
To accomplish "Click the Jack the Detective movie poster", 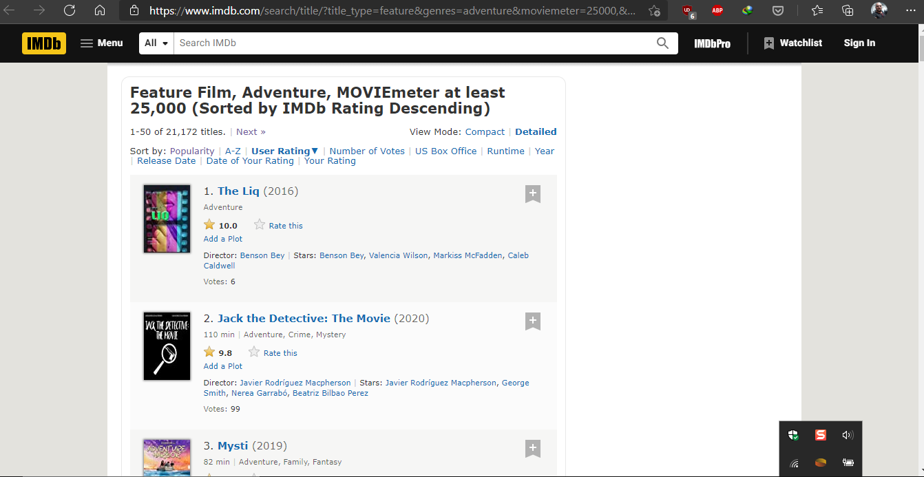I will tap(167, 346).
